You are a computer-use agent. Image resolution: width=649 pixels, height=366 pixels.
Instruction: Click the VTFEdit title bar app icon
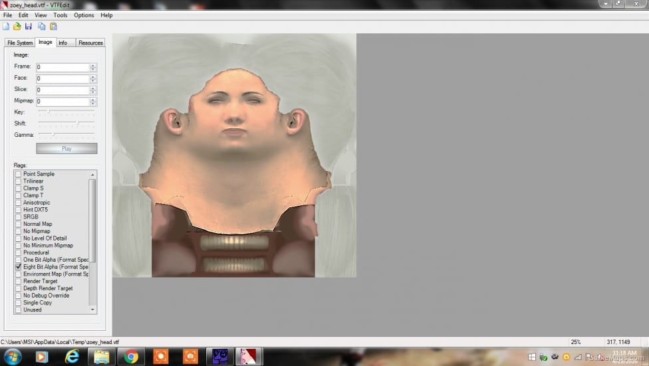pyautogui.click(x=4, y=5)
